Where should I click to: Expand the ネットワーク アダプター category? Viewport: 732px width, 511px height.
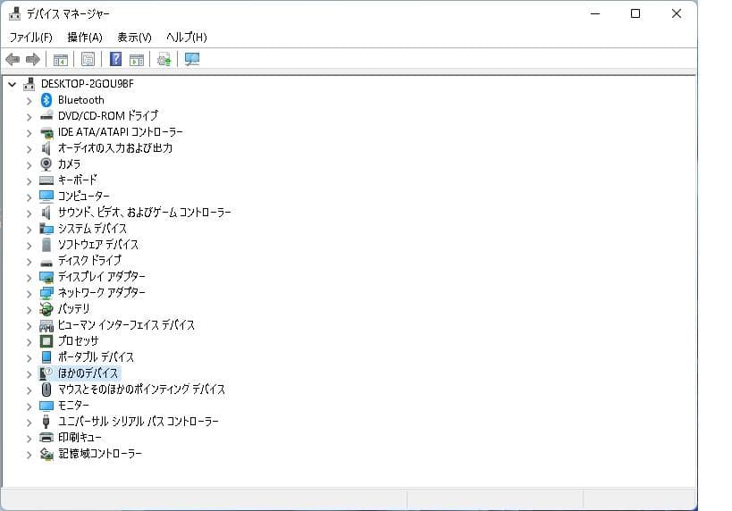(29, 294)
